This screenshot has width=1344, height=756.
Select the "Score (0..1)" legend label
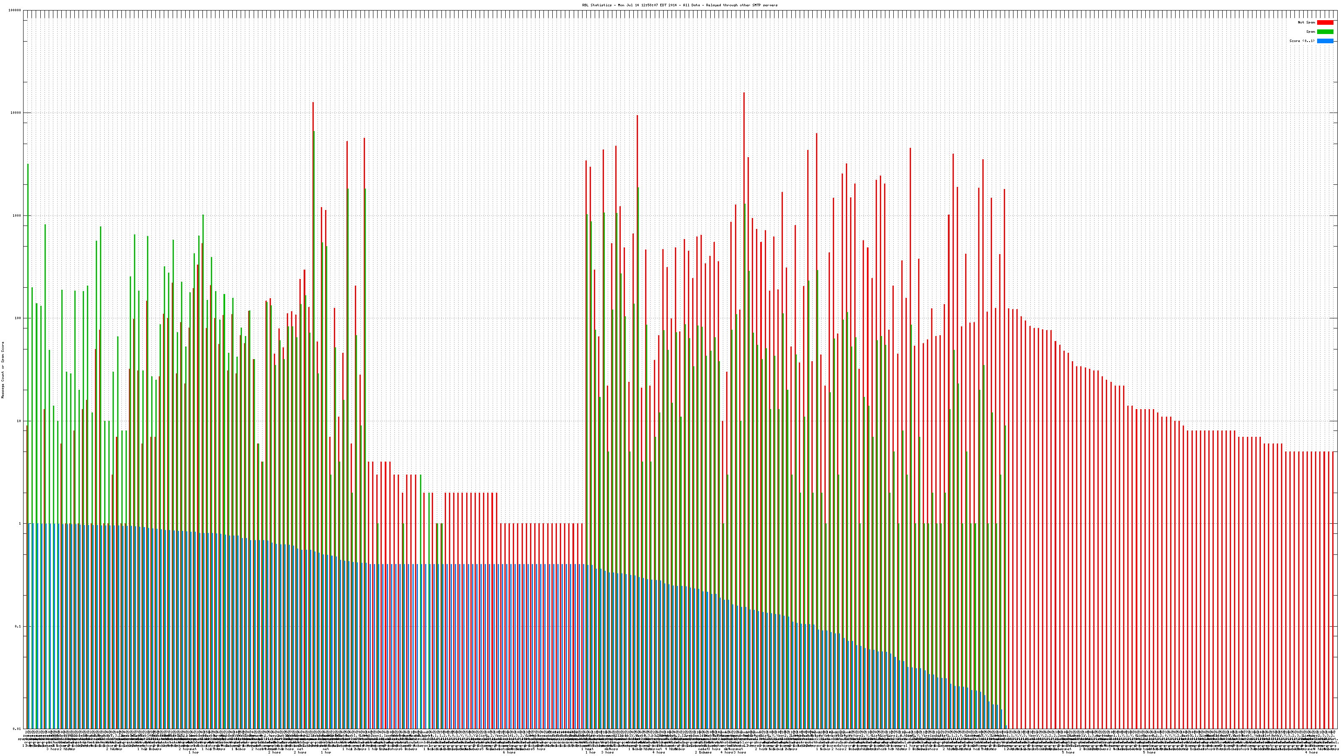[1302, 41]
